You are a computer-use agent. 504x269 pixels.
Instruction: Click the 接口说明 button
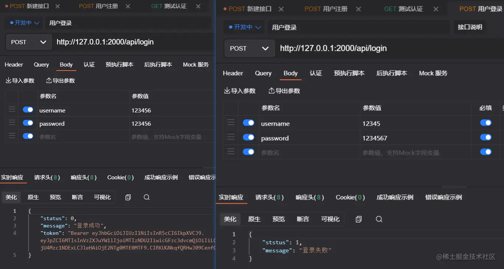470,27
